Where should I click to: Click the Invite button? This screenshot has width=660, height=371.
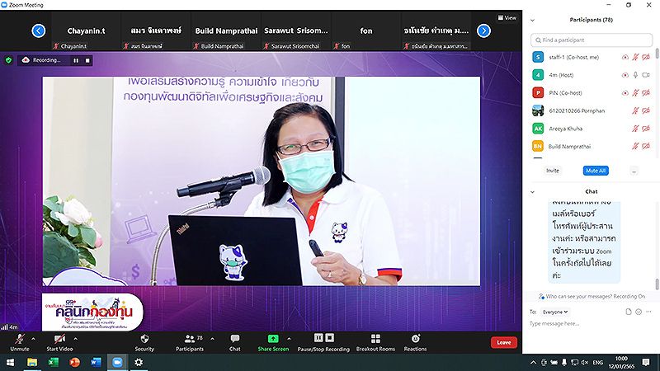tap(552, 171)
